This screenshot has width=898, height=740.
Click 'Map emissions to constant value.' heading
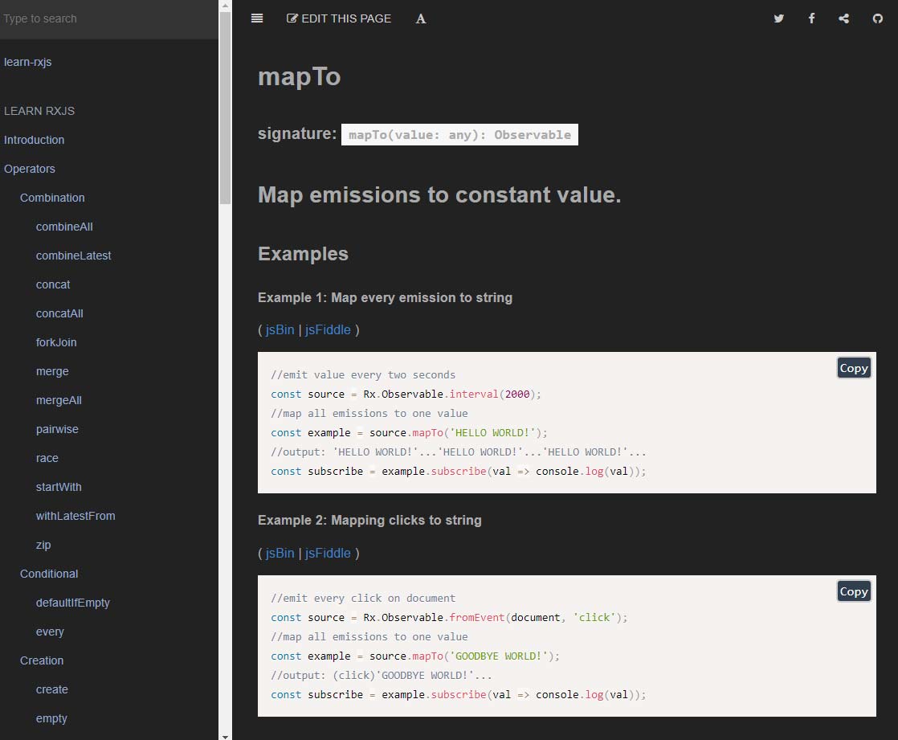pyautogui.click(x=439, y=195)
